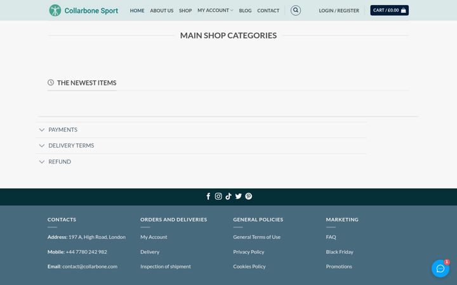Image resolution: width=457 pixels, height=285 pixels.
Task: Open the Shop menu item
Action: (x=185, y=11)
